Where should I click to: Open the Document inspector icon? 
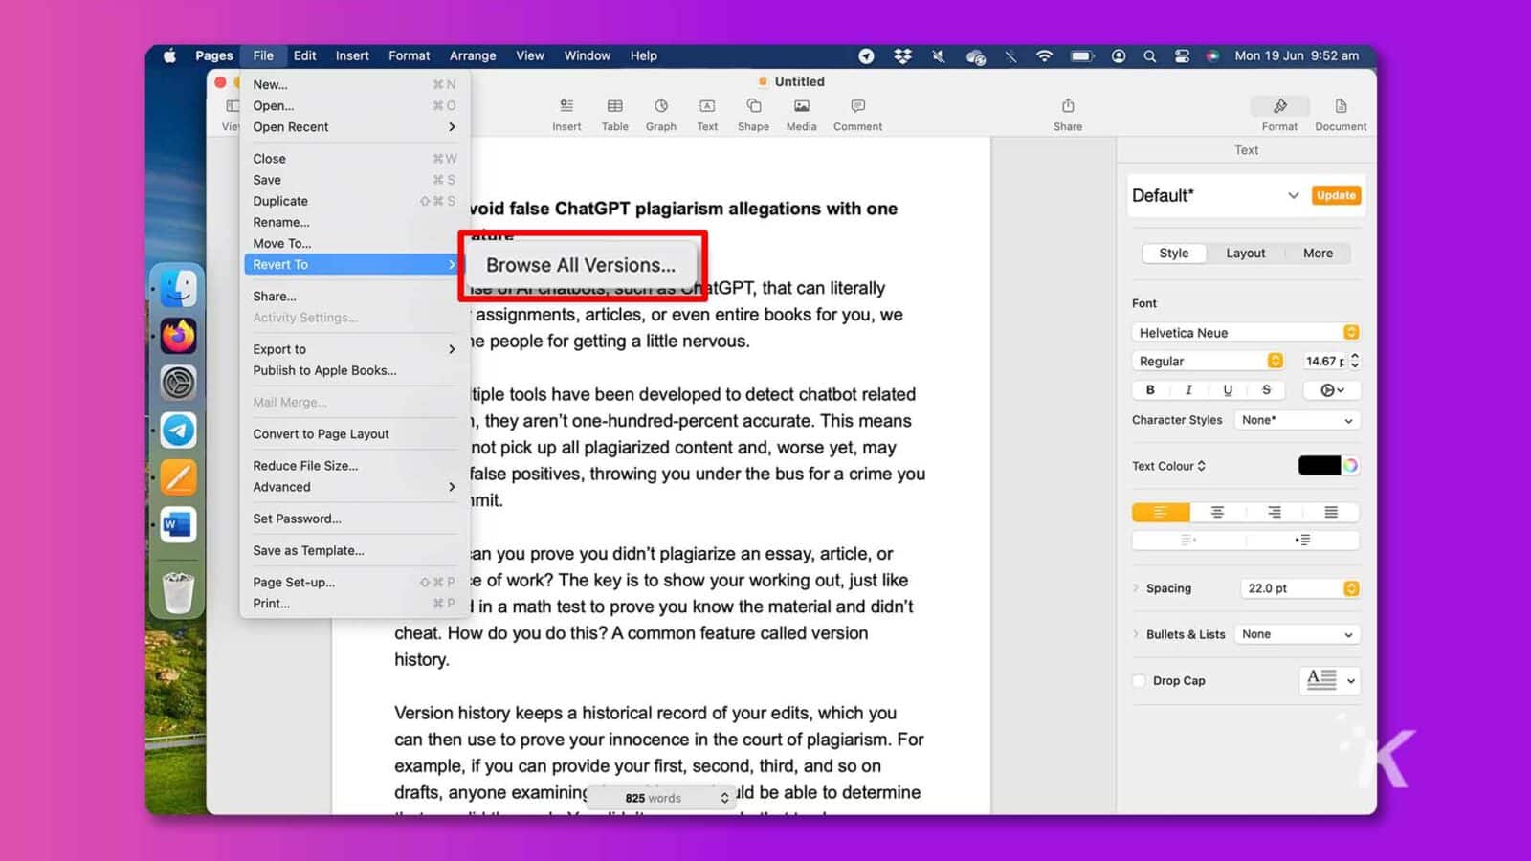click(x=1341, y=106)
